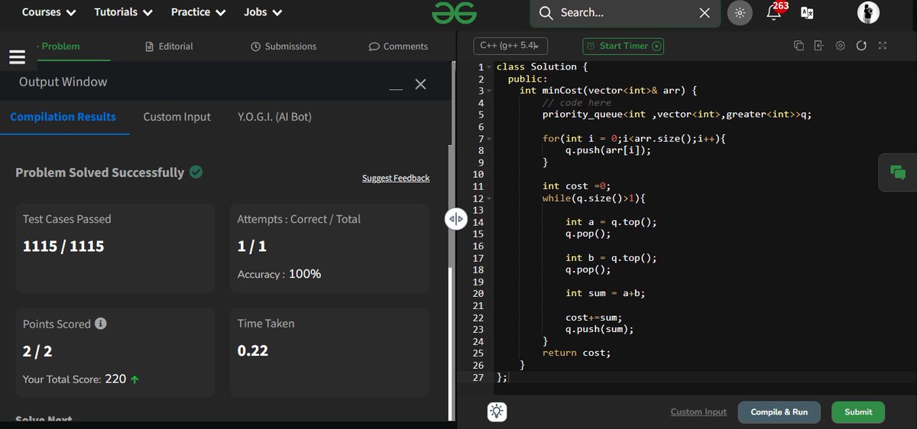Open notifications bell showing 263

775,11
